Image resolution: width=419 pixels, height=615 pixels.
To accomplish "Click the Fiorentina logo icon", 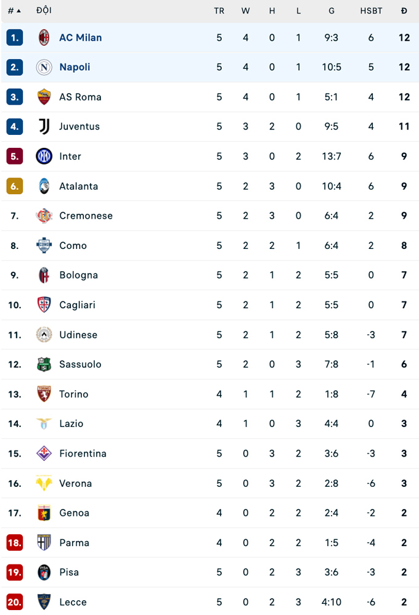I will pos(44,454).
